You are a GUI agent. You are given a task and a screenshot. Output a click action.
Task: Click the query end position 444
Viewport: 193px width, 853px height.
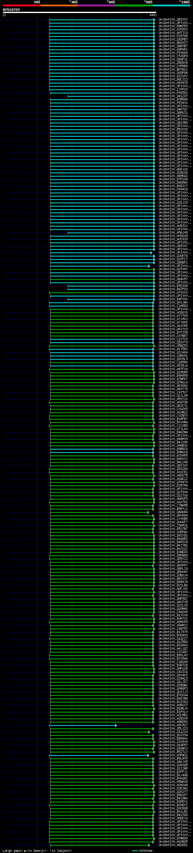(x=152, y=15)
